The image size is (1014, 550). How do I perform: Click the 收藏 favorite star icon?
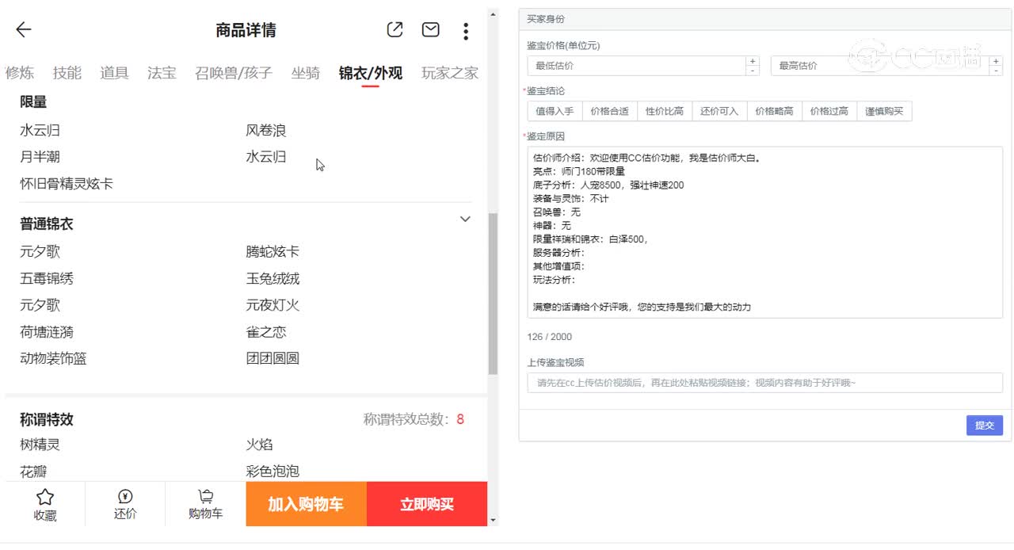pyautogui.click(x=45, y=503)
